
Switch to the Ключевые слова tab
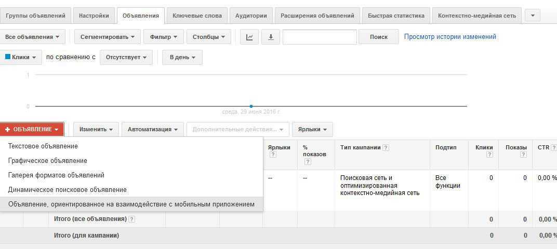(197, 16)
